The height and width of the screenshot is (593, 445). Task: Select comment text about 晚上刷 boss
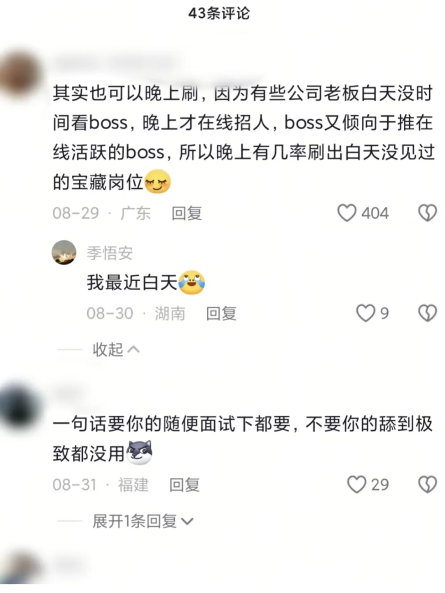[243, 138]
